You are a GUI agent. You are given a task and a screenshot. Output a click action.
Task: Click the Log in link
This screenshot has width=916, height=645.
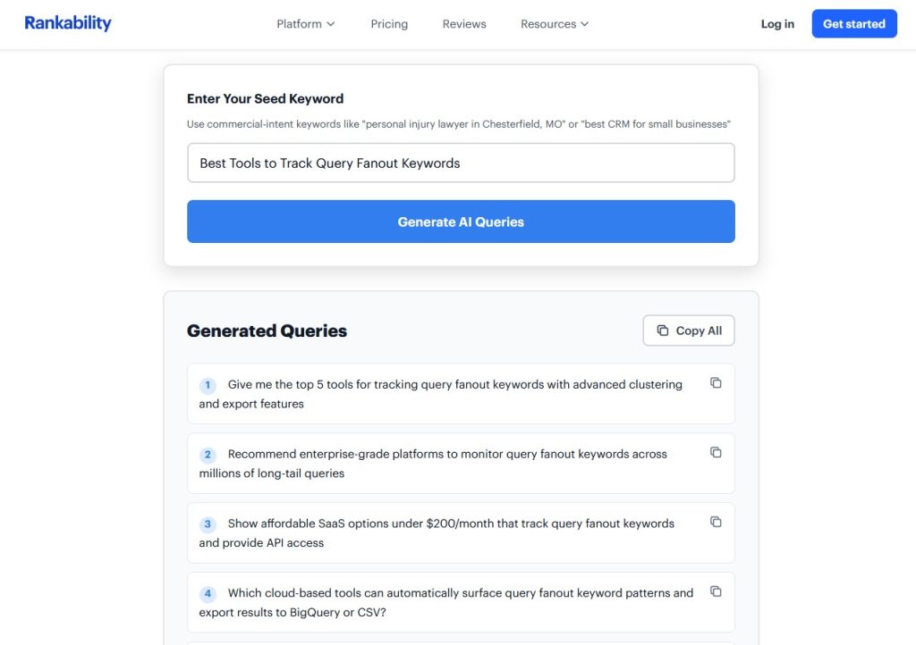(777, 24)
